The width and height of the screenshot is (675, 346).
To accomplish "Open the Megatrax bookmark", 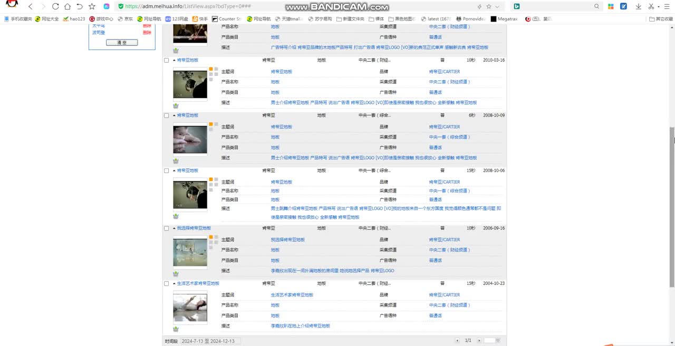I will pyautogui.click(x=503, y=19).
